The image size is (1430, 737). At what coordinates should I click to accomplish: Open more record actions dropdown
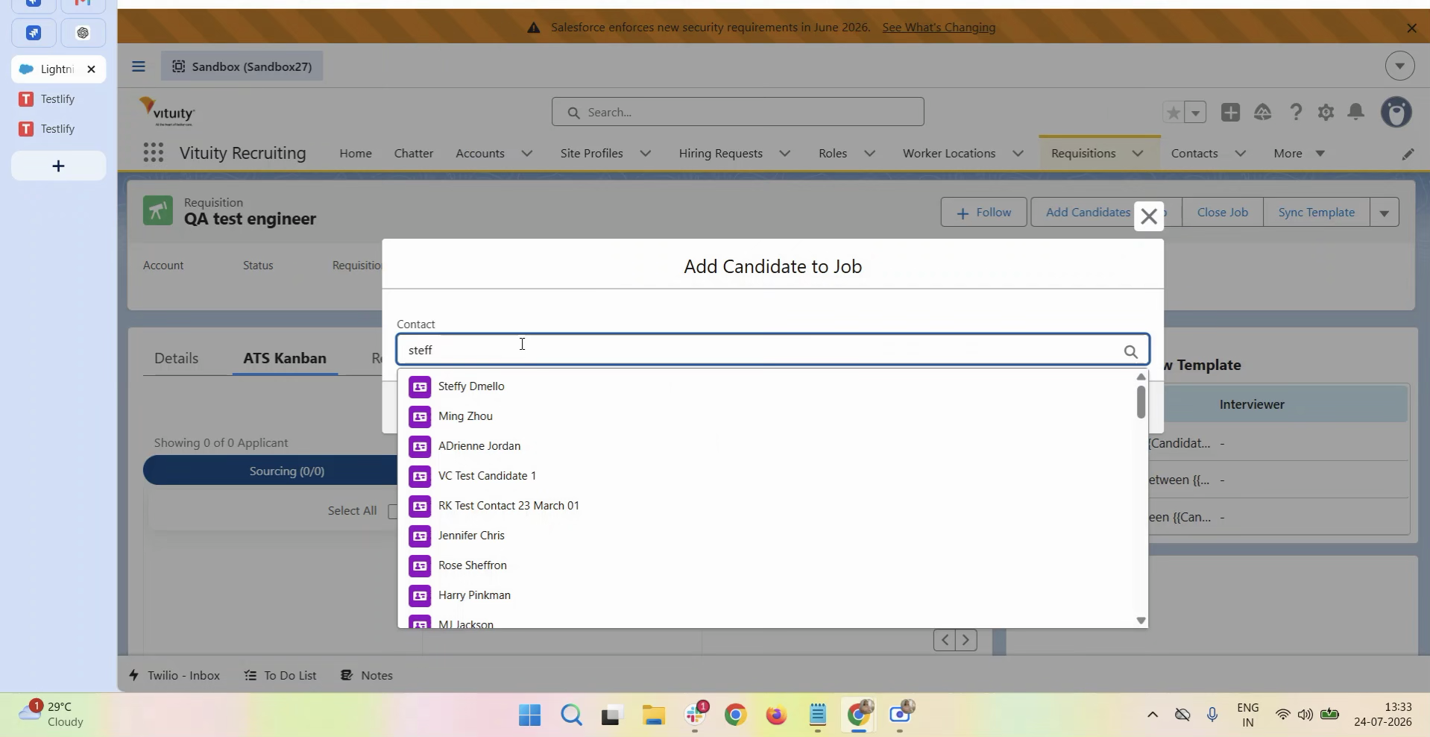(x=1384, y=213)
